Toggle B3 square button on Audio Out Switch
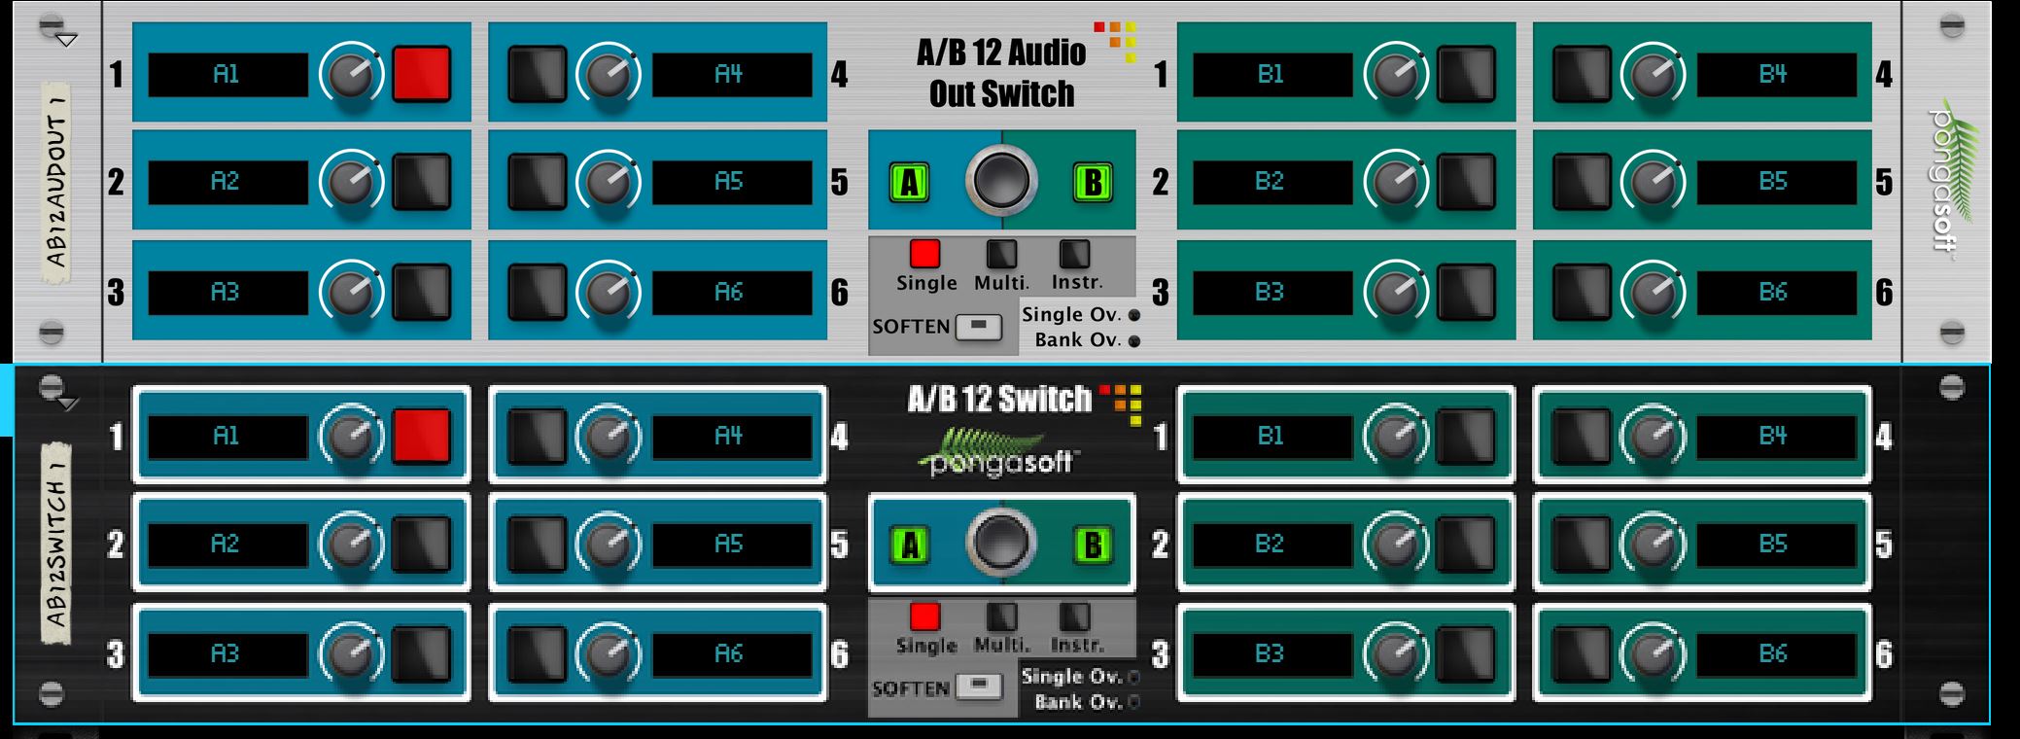This screenshot has width=2020, height=739. [1467, 292]
